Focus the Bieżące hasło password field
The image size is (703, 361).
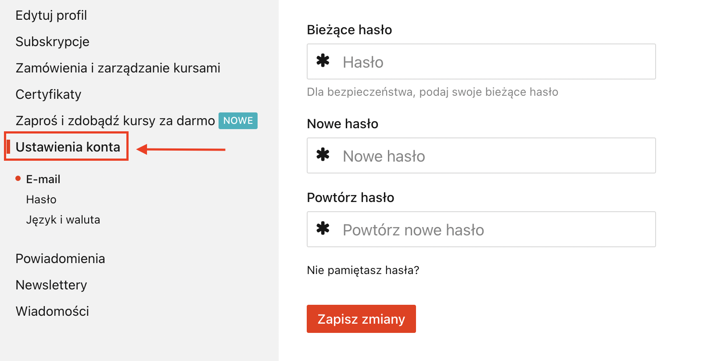[481, 61]
